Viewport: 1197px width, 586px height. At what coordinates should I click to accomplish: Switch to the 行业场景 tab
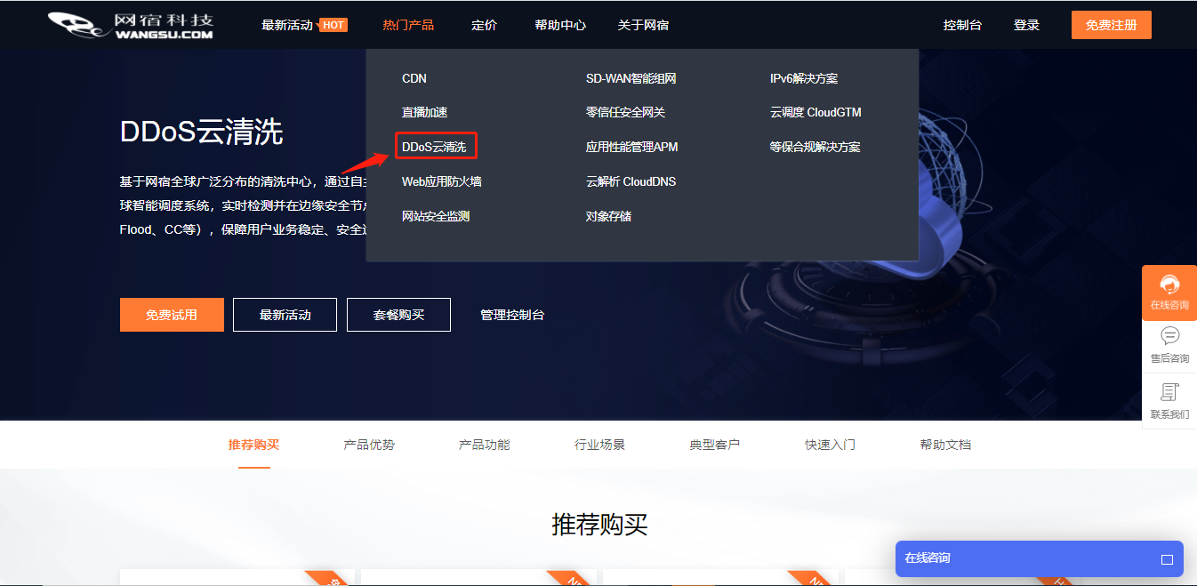599,445
